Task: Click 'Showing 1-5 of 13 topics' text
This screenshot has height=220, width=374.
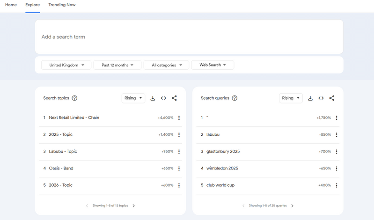Action: (110, 205)
